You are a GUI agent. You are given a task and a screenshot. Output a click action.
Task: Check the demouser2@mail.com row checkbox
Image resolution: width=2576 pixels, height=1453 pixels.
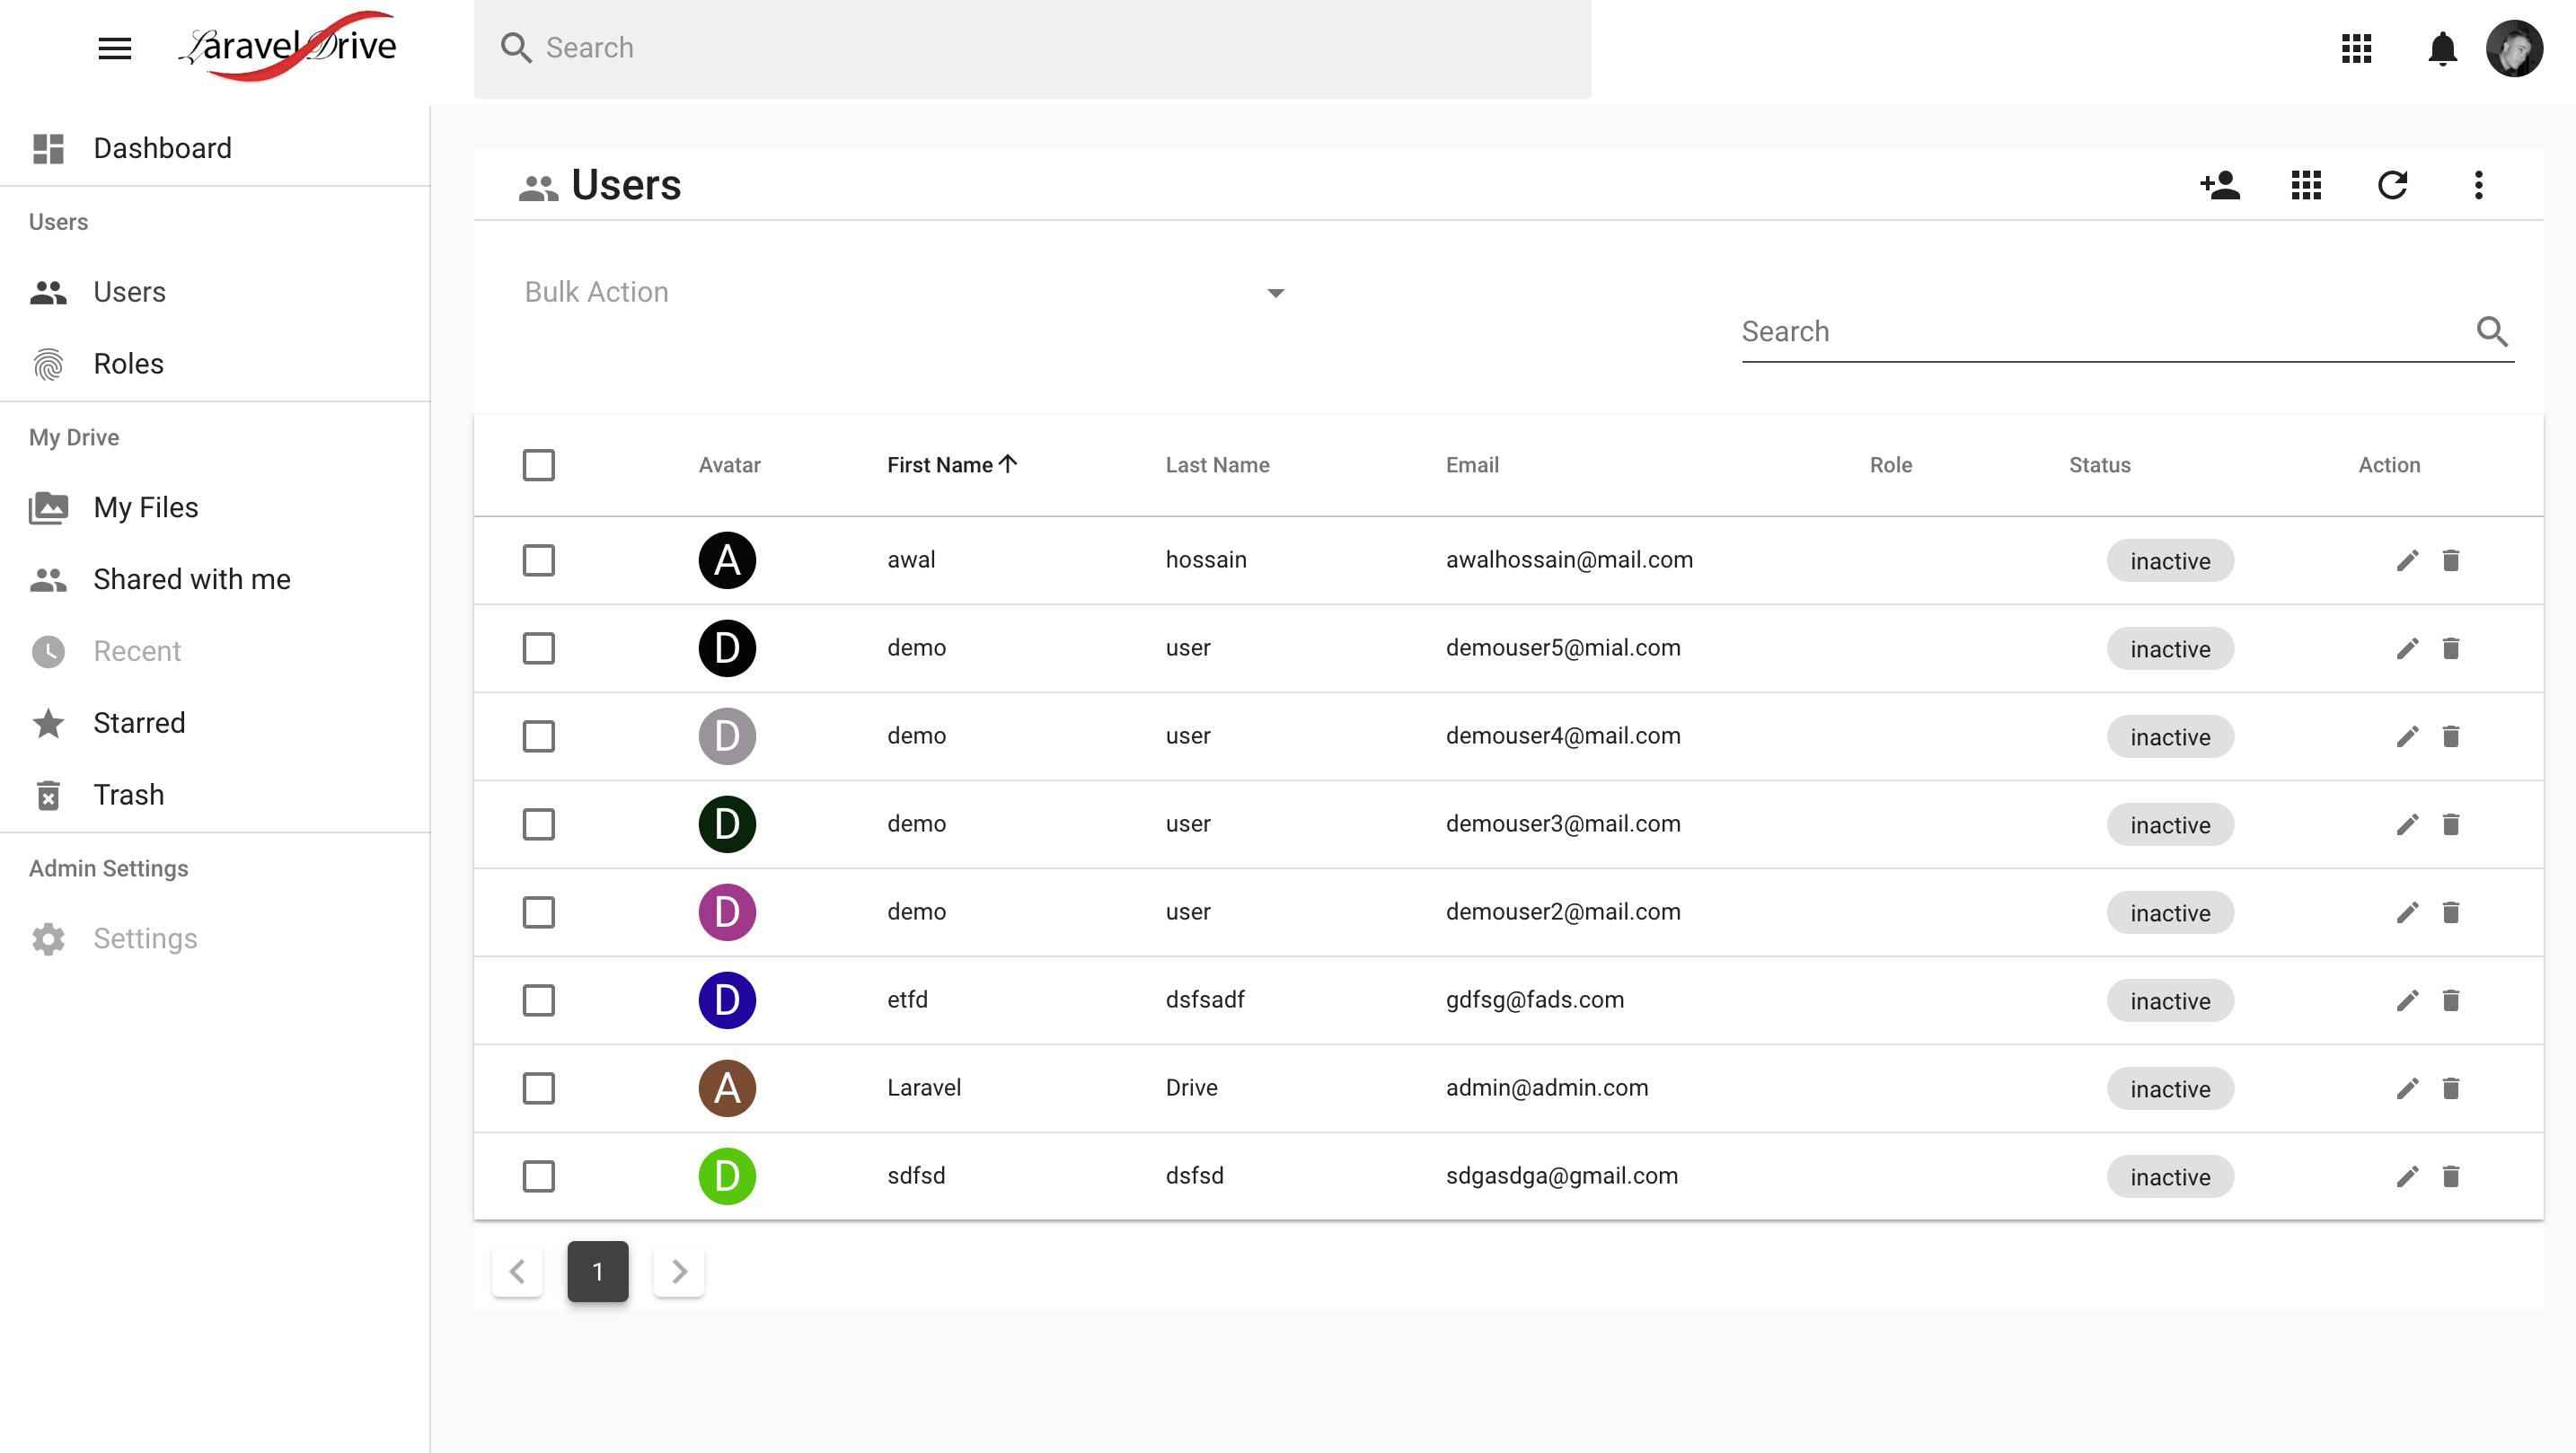click(x=538, y=912)
